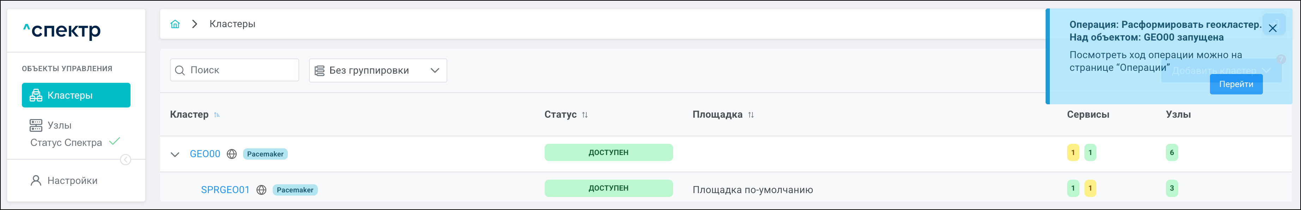Click the green nodes badge 6 for GEO00
1301x210 pixels.
click(x=1172, y=153)
